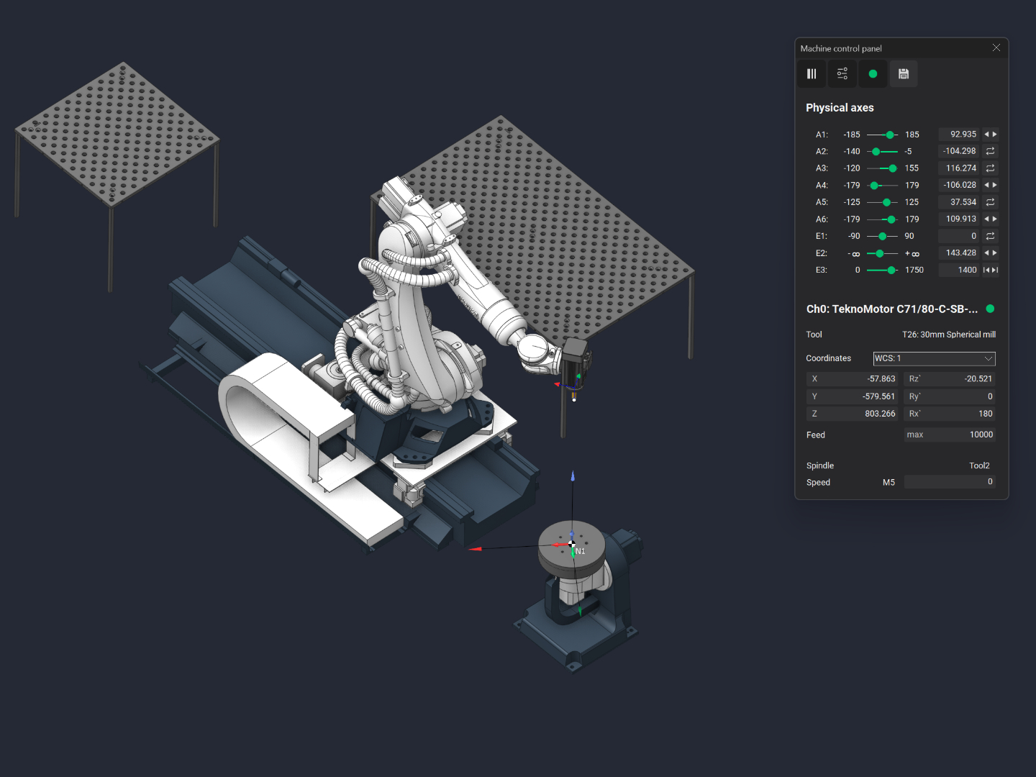Click the X coordinate field
The image size is (1036, 777).
click(852, 379)
